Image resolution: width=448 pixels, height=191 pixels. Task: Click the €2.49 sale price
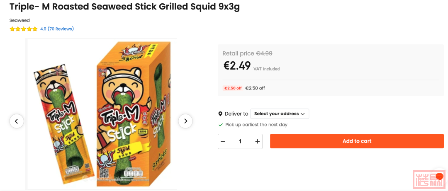click(x=237, y=66)
